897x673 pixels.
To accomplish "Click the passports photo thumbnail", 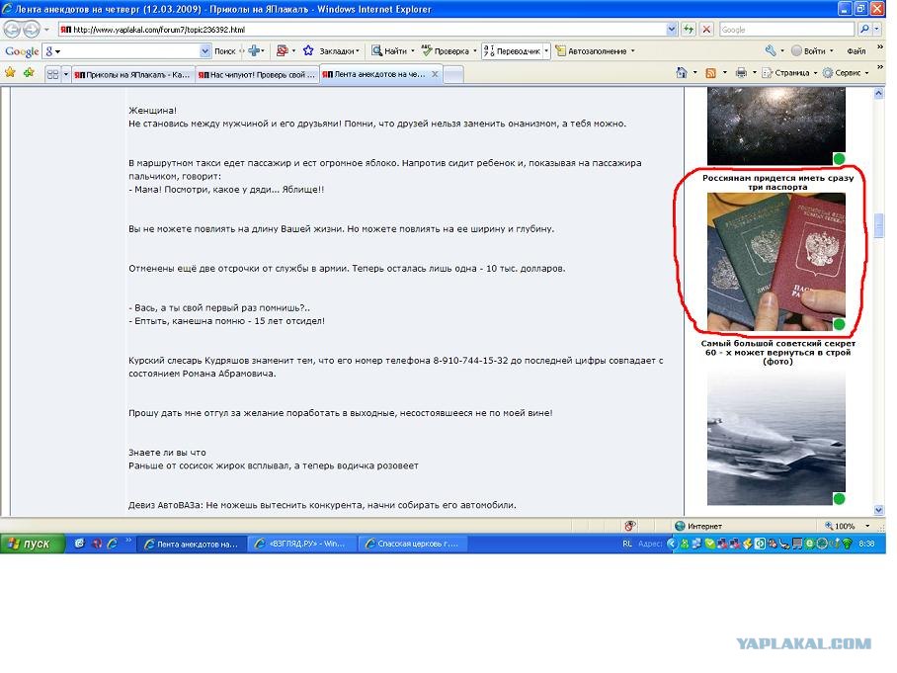I will pos(775,262).
